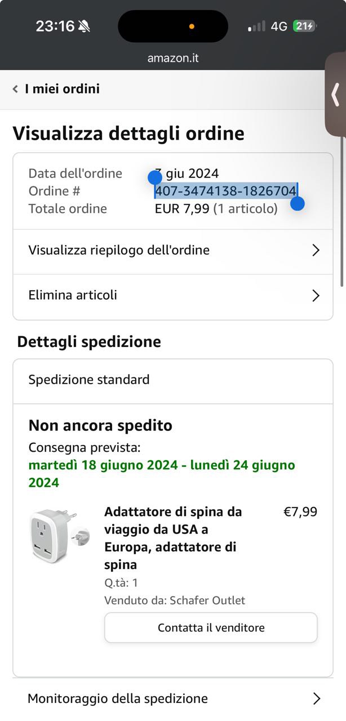Open Monitoraggio della spedizione chevron
This screenshot has height=721, width=346.
pos(316,699)
